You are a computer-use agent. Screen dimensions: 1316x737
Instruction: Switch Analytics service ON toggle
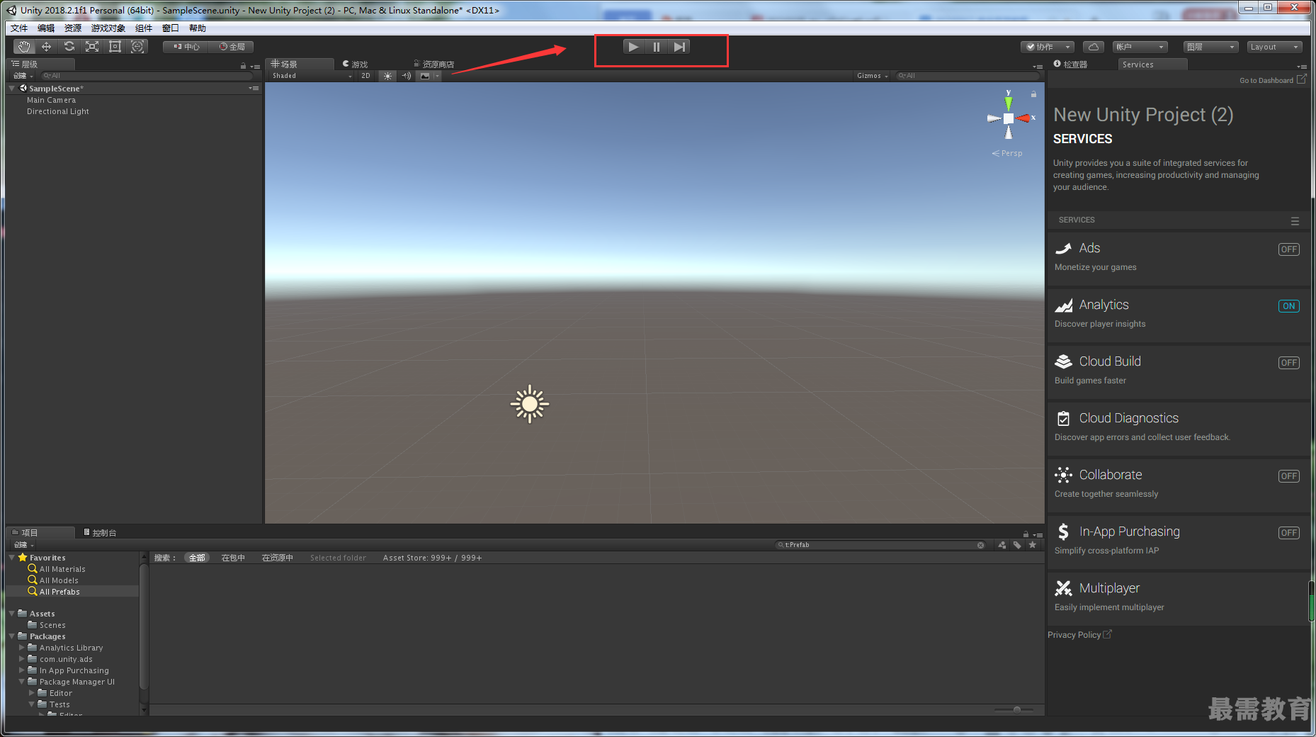coord(1288,306)
